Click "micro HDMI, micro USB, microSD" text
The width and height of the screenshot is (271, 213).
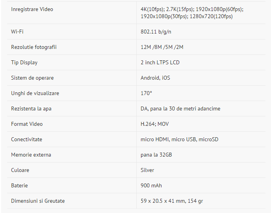pos(179,139)
